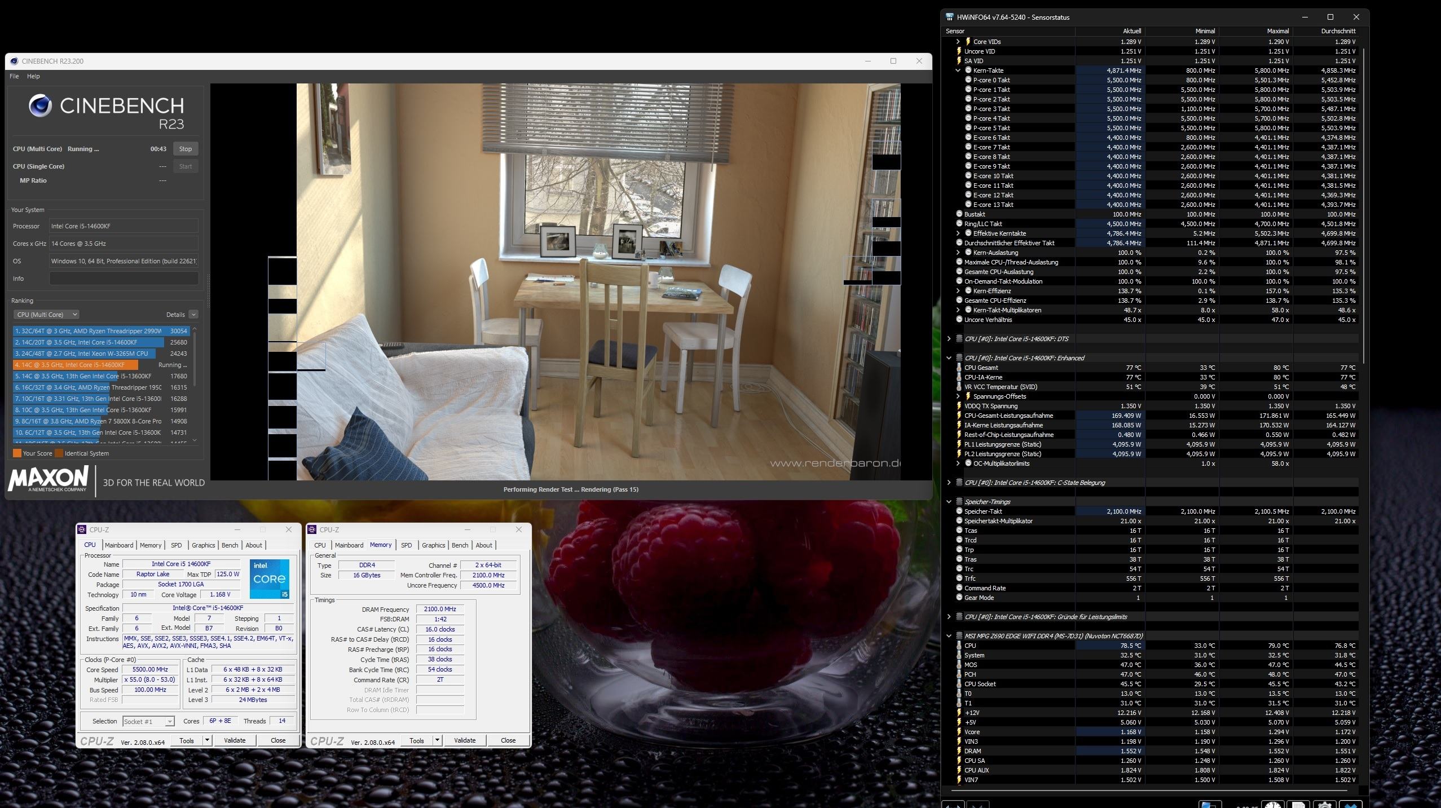Click Tools button in left CPU-Z window
The height and width of the screenshot is (808, 1441).
pyautogui.click(x=187, y=740)
